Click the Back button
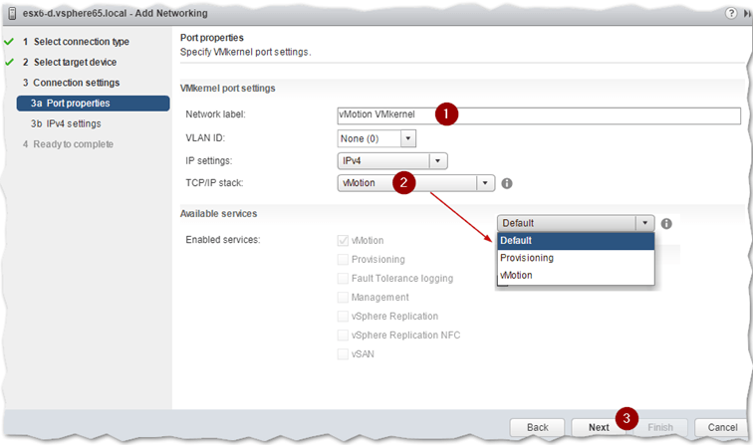This screenshot has width=753, height=445. (x=537, y=427)
